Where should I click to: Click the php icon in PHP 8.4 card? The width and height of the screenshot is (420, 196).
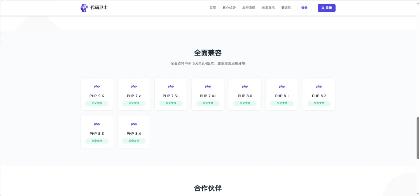coord(134,124)
